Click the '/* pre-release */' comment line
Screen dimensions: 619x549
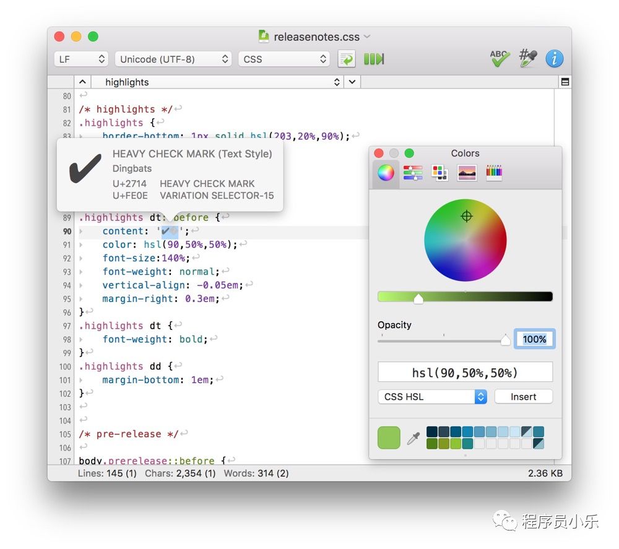pos(129,434)
